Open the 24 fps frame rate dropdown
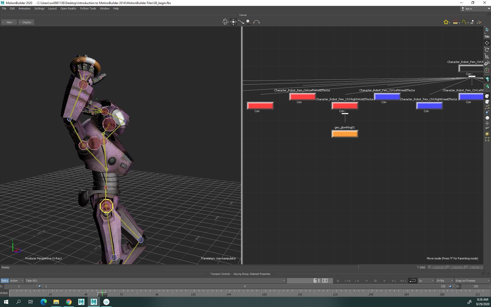 444,281
